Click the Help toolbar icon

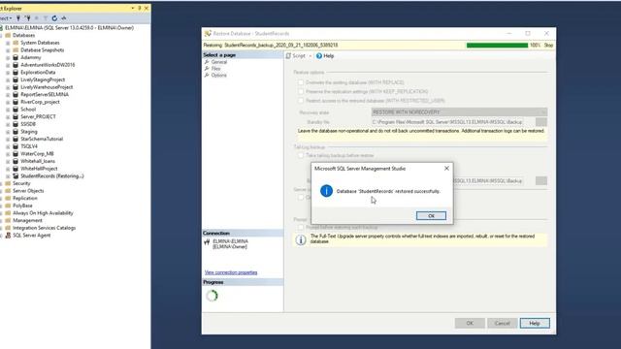[x=319, y=56]
